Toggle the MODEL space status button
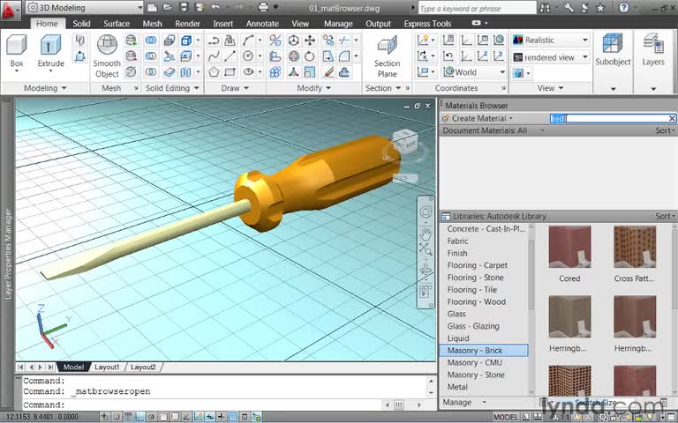Viewport: 678px width, 423px height. click(506, 417)
